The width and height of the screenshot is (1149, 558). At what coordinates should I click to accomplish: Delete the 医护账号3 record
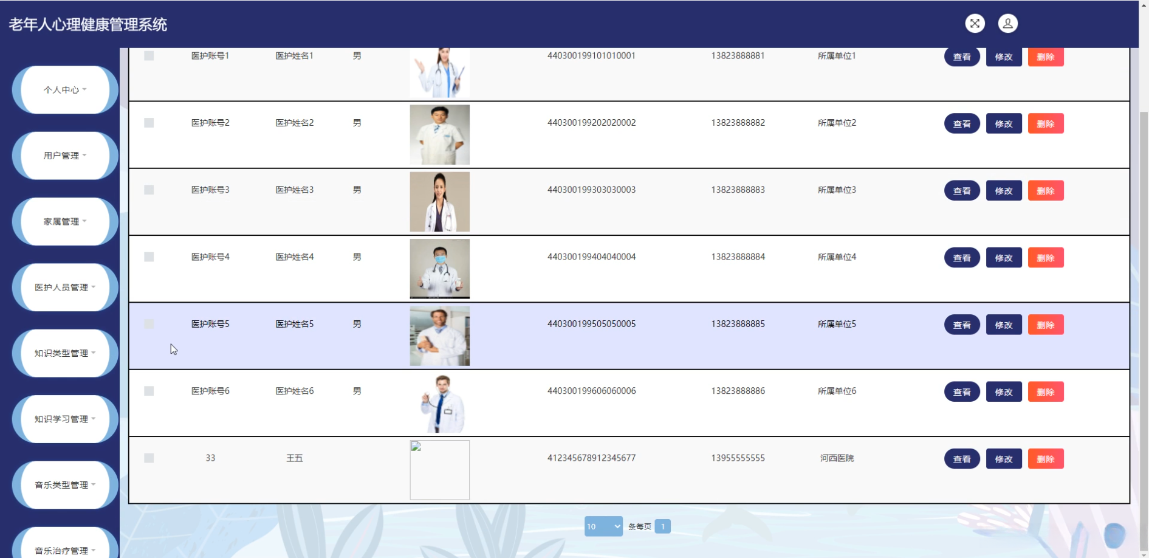[x=1046, y=191]
